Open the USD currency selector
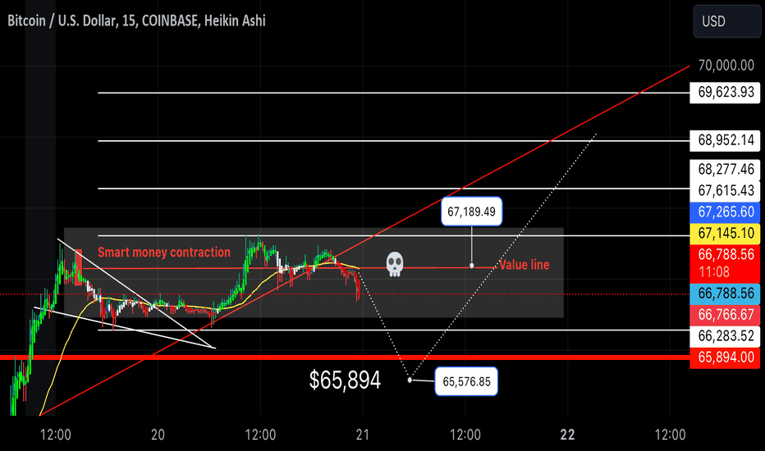The height and width of the screenshot is (451, 765). pyautogui.click(x=727, y=21)
